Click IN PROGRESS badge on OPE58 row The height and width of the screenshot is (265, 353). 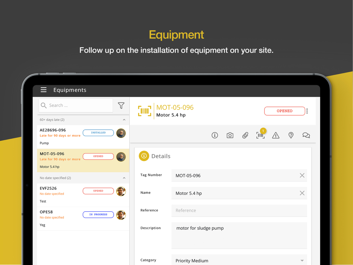click(98, 214)
